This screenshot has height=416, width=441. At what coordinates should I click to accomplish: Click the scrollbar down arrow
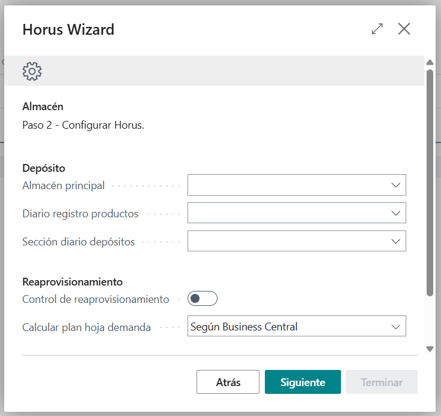coord(430,349)
